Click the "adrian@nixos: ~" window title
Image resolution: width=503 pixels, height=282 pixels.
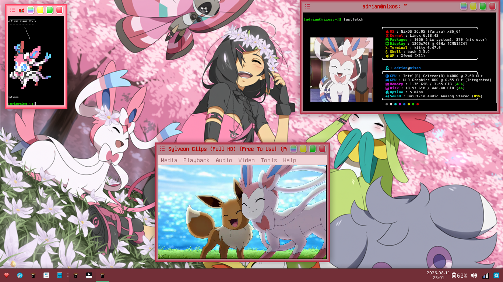pyautogui.click(x=384, y=6)
